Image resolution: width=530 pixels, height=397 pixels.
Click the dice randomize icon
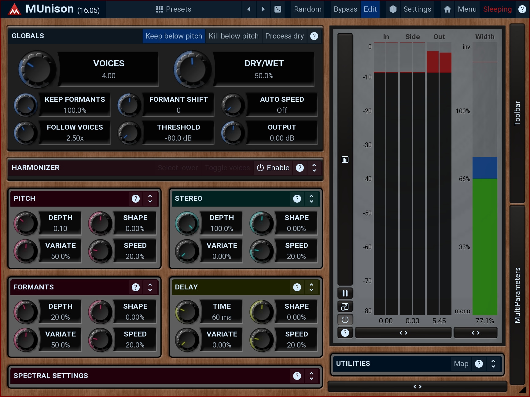pyautogui.click(x=278, y=9)
